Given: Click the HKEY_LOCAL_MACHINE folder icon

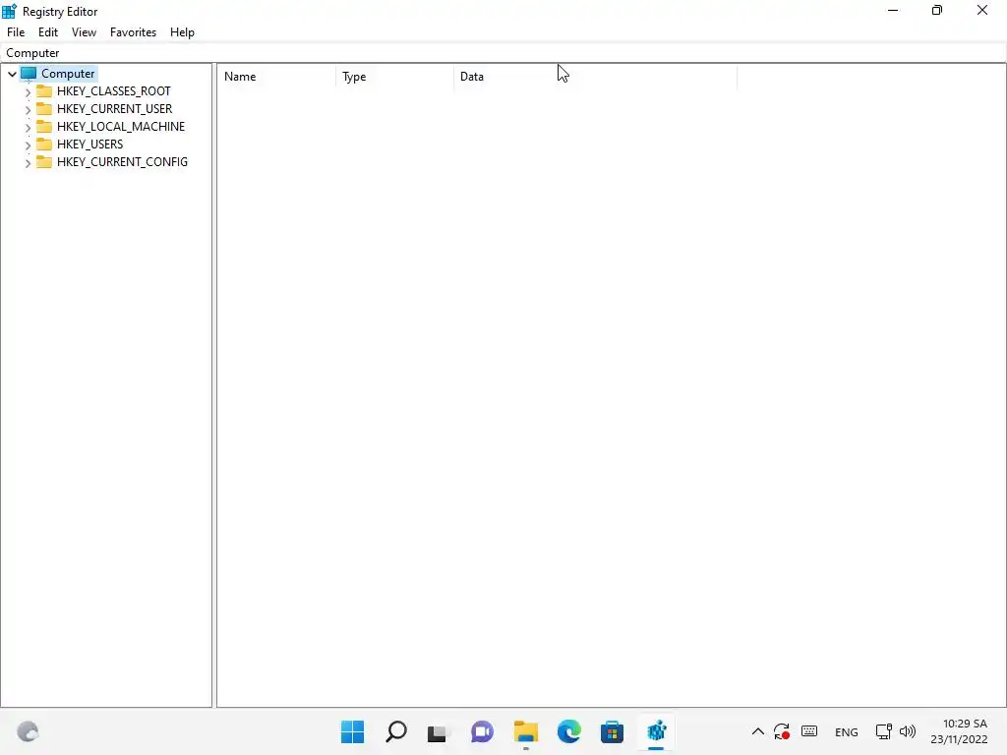Looking at the screenshot, I should [44, 126].
